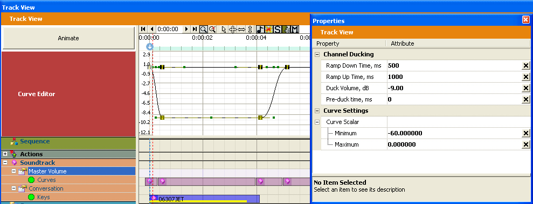Viewport: 533px width, 204px height.
Task: Select the arrow pointer tool
Action: point(224,29)
